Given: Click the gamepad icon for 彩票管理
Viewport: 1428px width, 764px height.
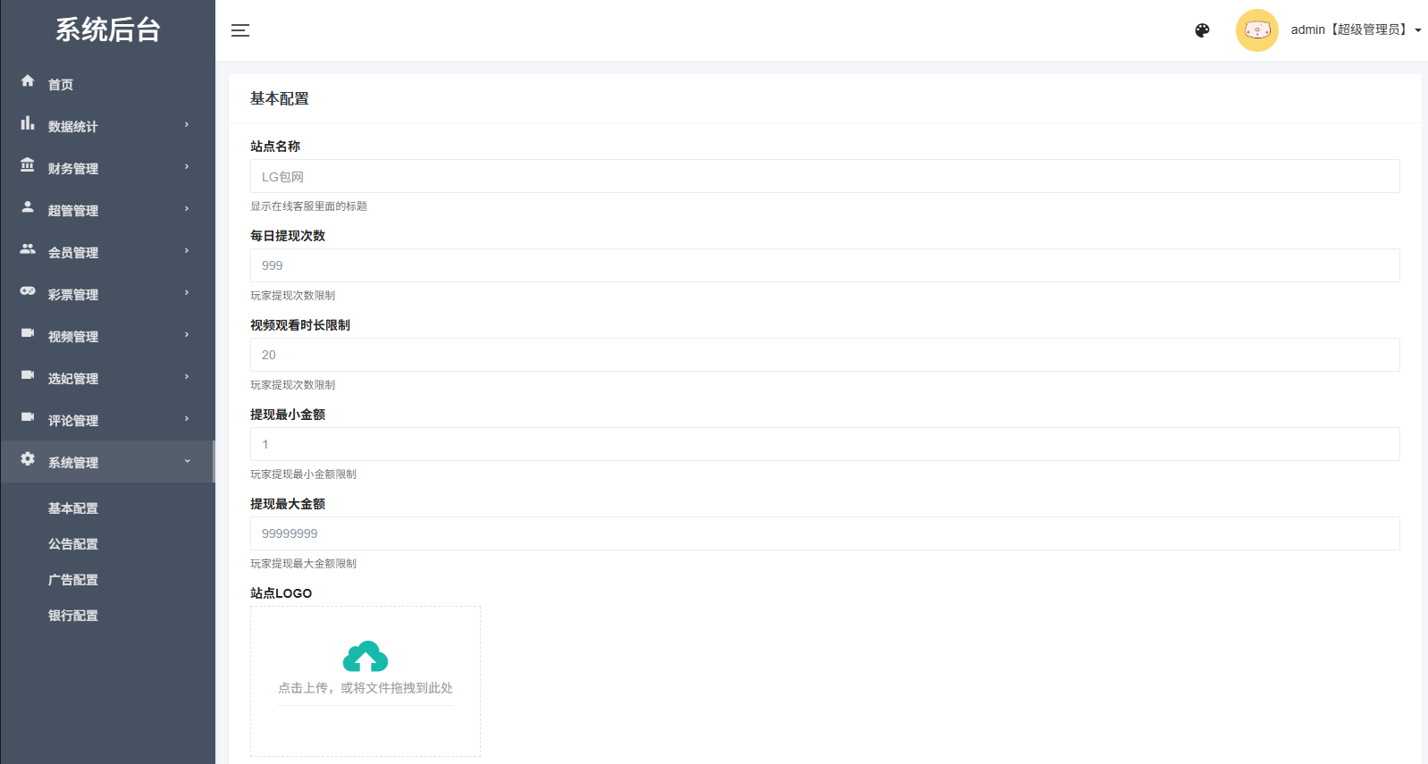Looking at the screenshot, I should [28, 291].
